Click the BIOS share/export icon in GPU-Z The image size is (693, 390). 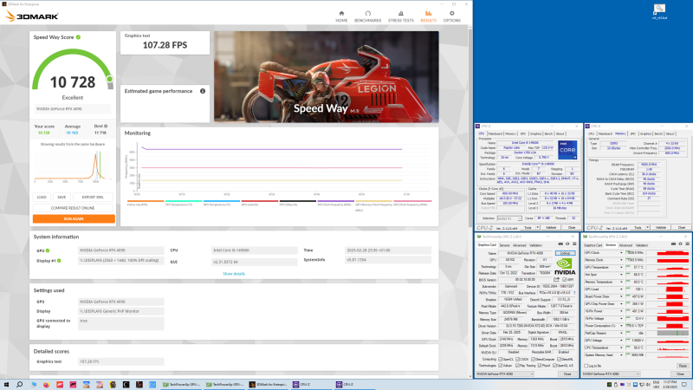556,279
